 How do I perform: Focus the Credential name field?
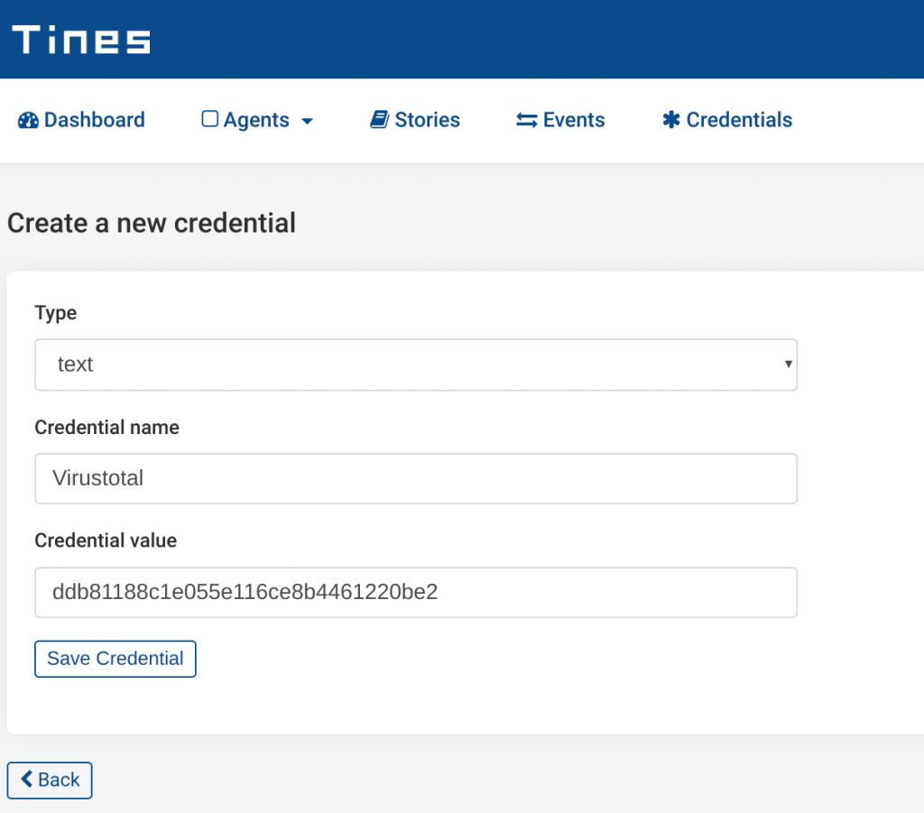coord(416,478)
